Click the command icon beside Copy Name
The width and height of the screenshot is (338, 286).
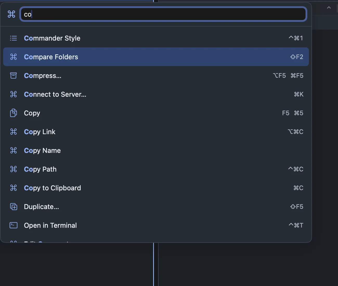14,150
